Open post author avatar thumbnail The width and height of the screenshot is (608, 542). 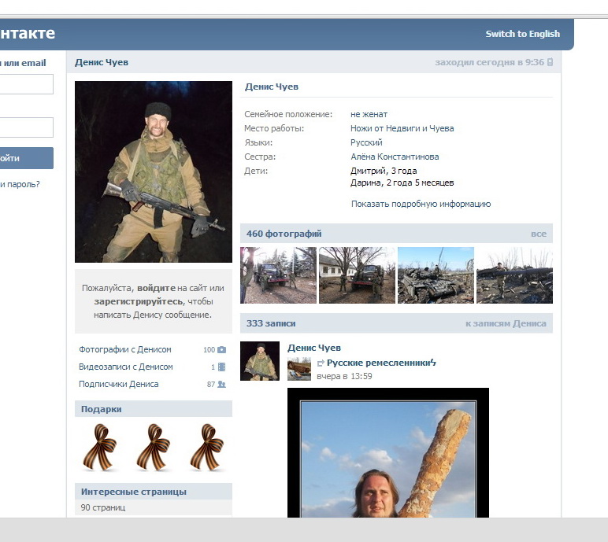tap(260, 361)
